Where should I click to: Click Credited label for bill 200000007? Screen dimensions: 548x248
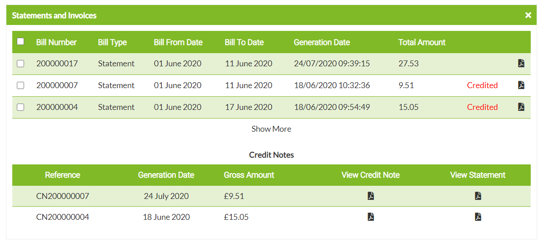[482, 85]
